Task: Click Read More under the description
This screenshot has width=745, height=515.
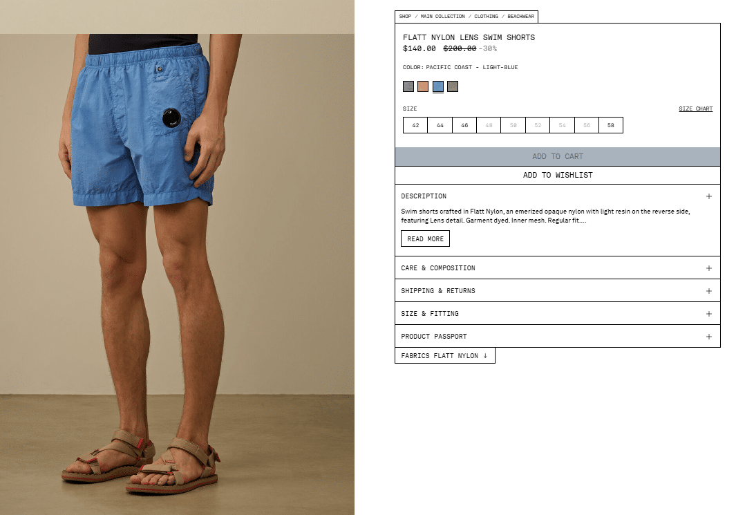Action: click(425, 239)
